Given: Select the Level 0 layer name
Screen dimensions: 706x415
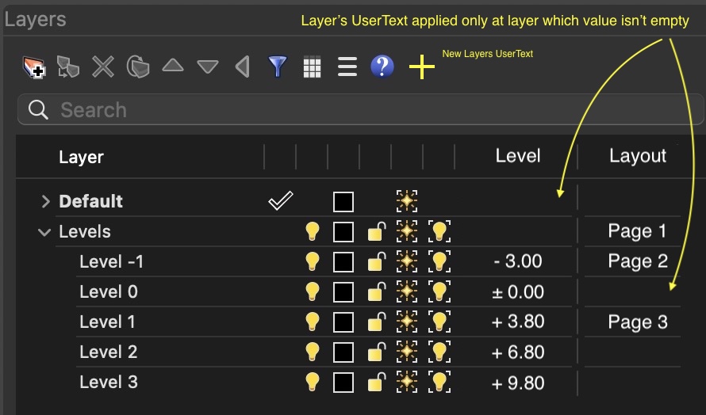Looking at the screenshot, I should point(109,291).
